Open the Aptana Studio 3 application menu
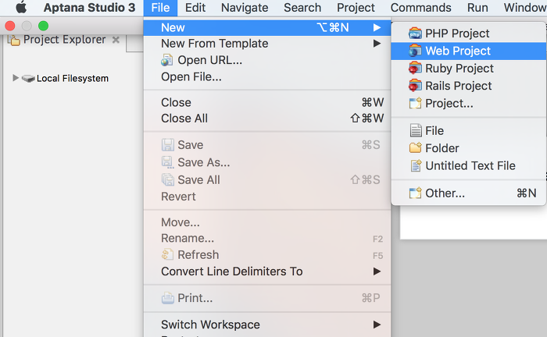 (89, 8)
